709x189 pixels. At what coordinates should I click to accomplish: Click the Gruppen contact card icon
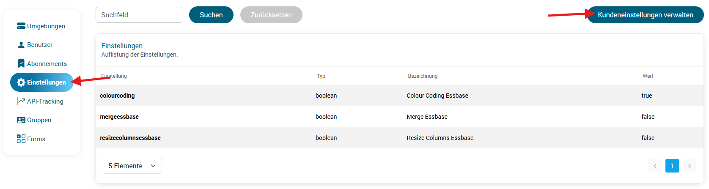click(x=21, y=120)
